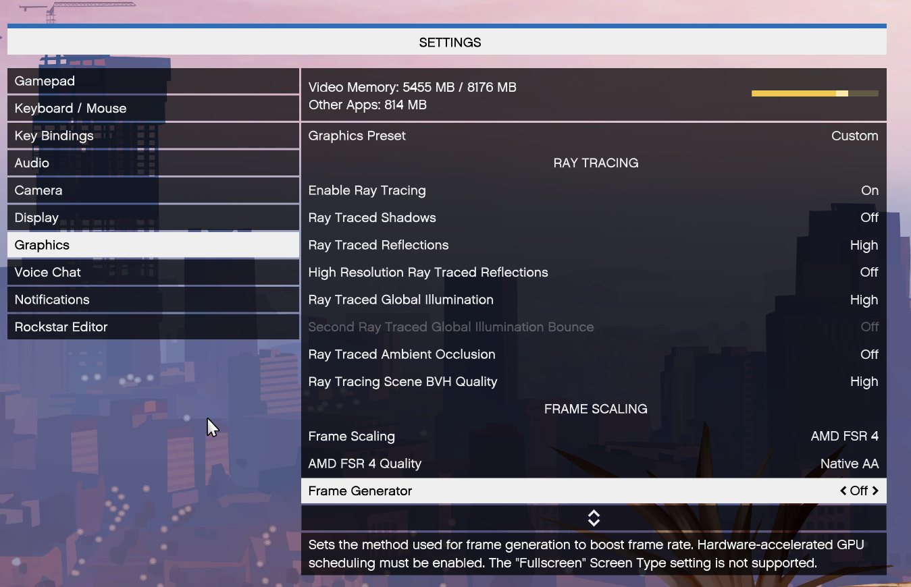Click the 'Video Memory: 5455 MB / 8176 MB' text

coord(413,87)
